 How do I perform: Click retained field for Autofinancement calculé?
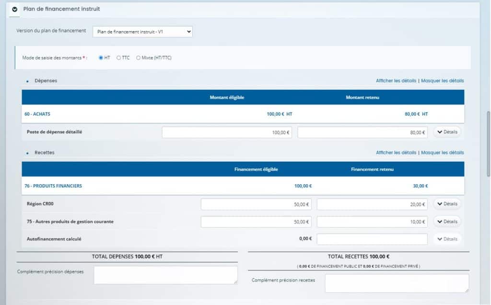(372, 239)
